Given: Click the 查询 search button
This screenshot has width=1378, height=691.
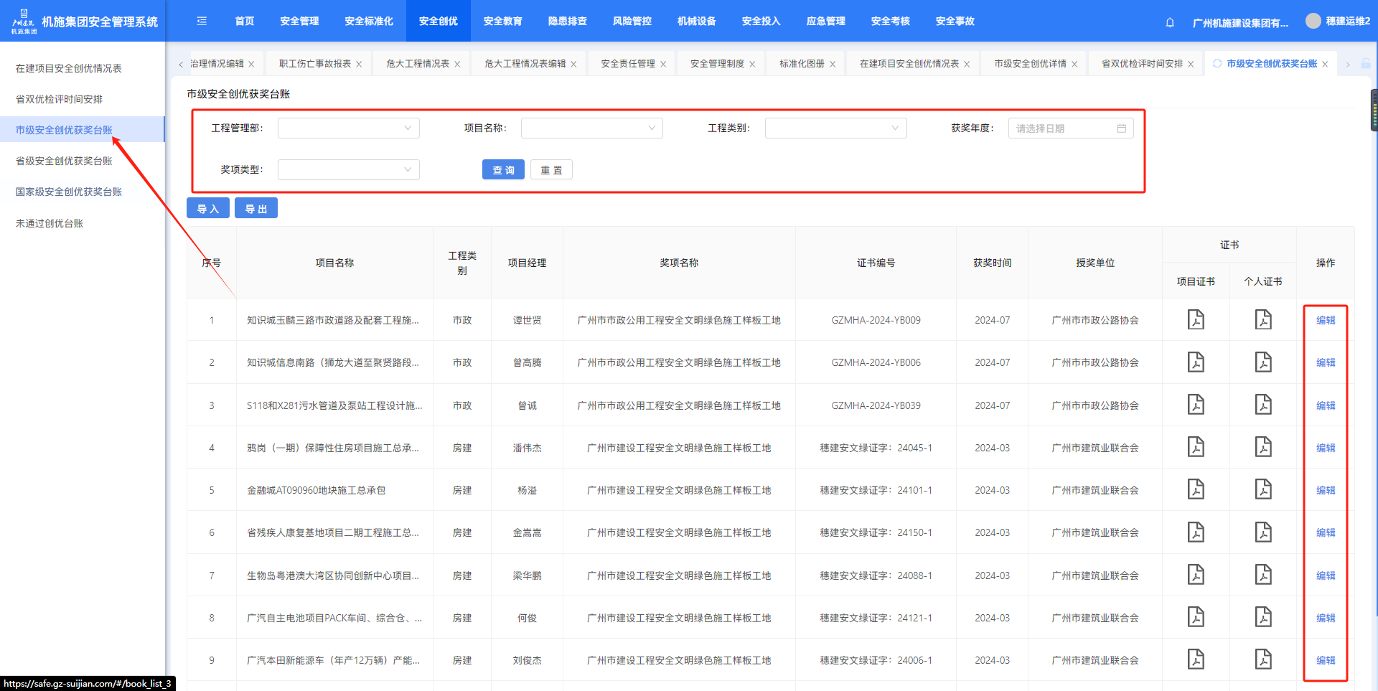Looking at the screenshot, I should tap(503, 170).
